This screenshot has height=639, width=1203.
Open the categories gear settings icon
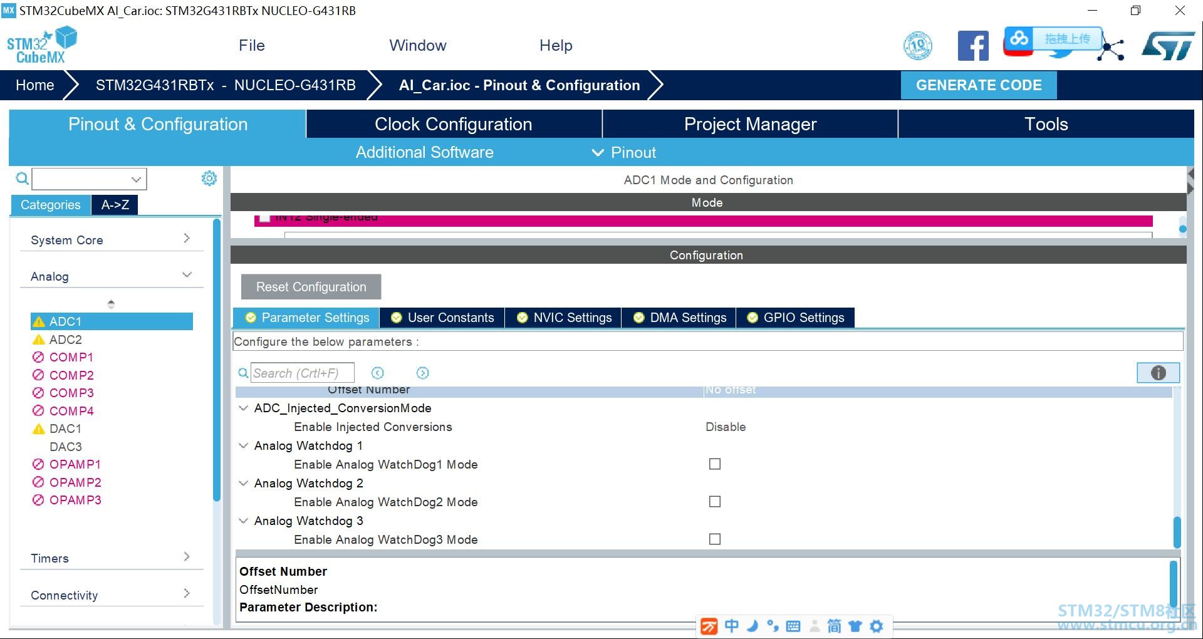tap(209, 179)
